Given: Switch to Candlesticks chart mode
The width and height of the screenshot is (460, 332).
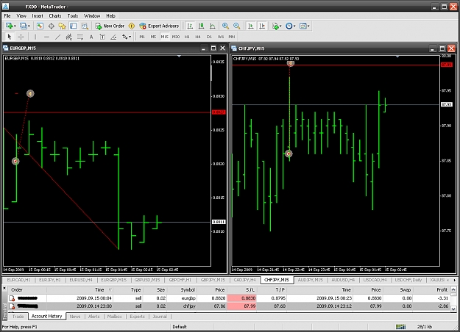Looking at the screenshot, I should (201, 26).
